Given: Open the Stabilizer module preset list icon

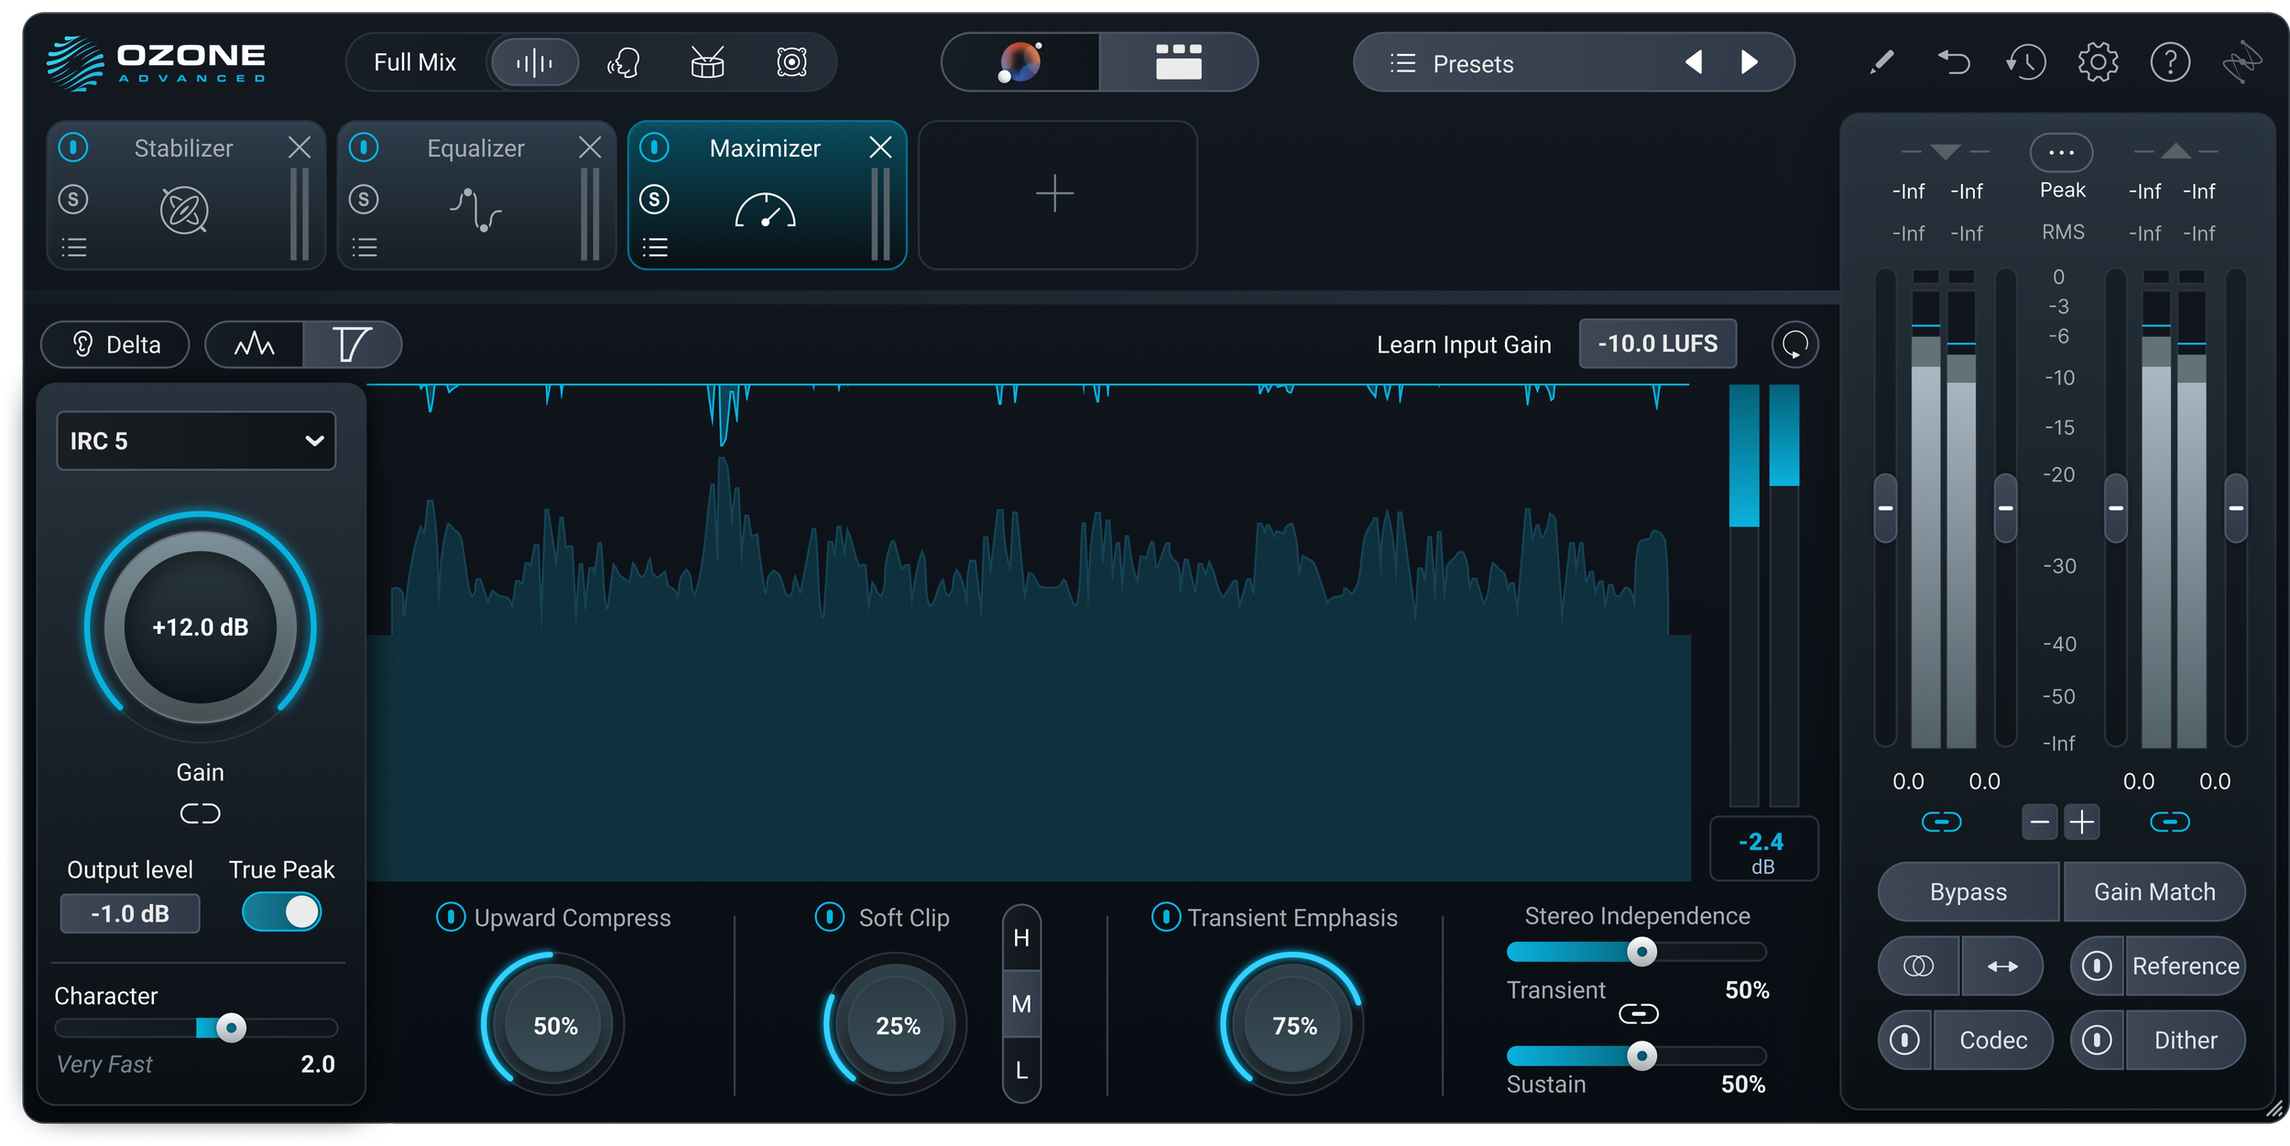Looking at the screenshot, I should tap(74, 247).
